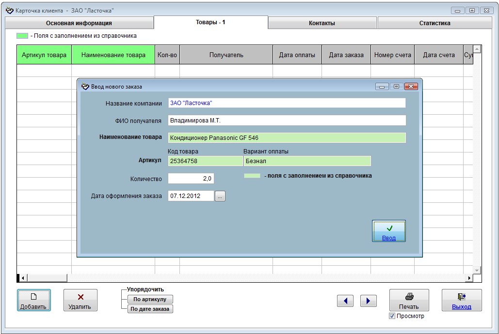This screenshot has height=334, width=499.
Task: Click the Выход exit door button
Action: pyautogui.click(x=461, y=300)
